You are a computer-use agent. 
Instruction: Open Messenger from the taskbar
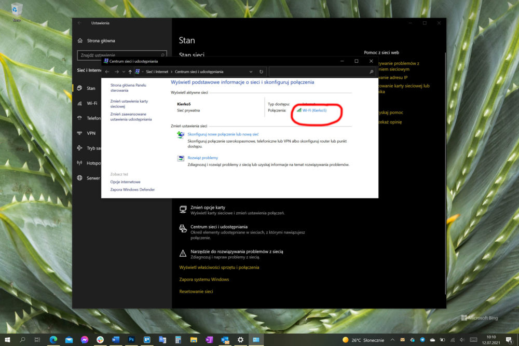tap(85, 340)
